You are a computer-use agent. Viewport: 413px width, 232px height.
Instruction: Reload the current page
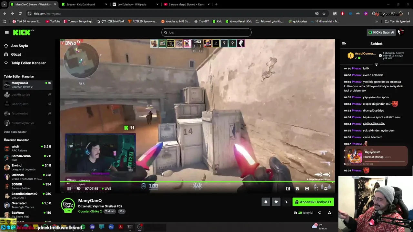click(x=20, y=14)
